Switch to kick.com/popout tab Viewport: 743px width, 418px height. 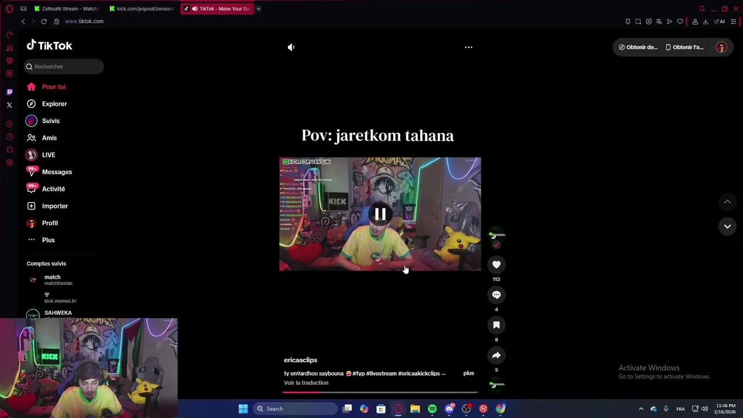coord(142,9)
